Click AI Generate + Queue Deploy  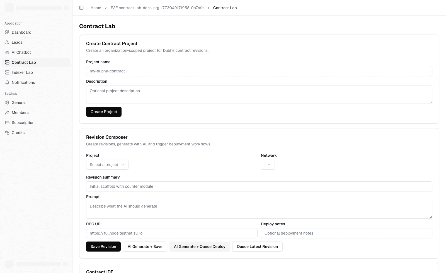pos(200,247)
